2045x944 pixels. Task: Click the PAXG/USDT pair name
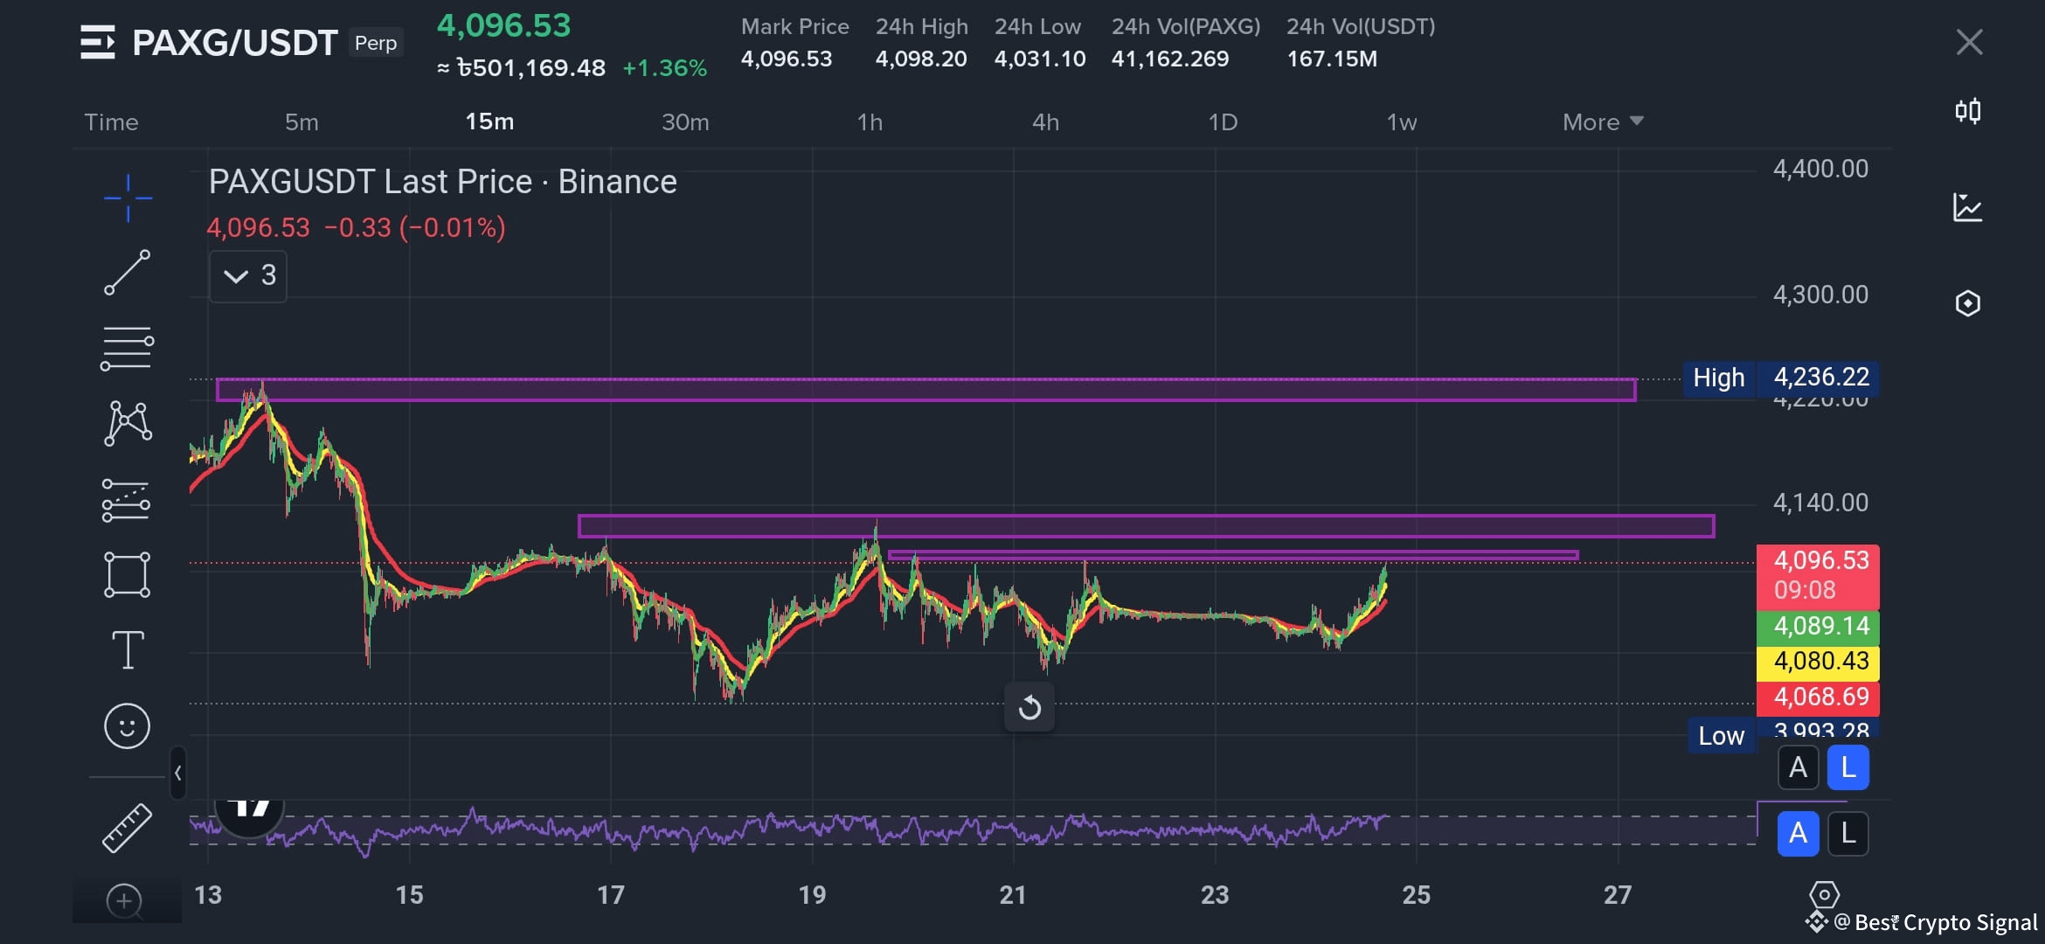point(234,42)
